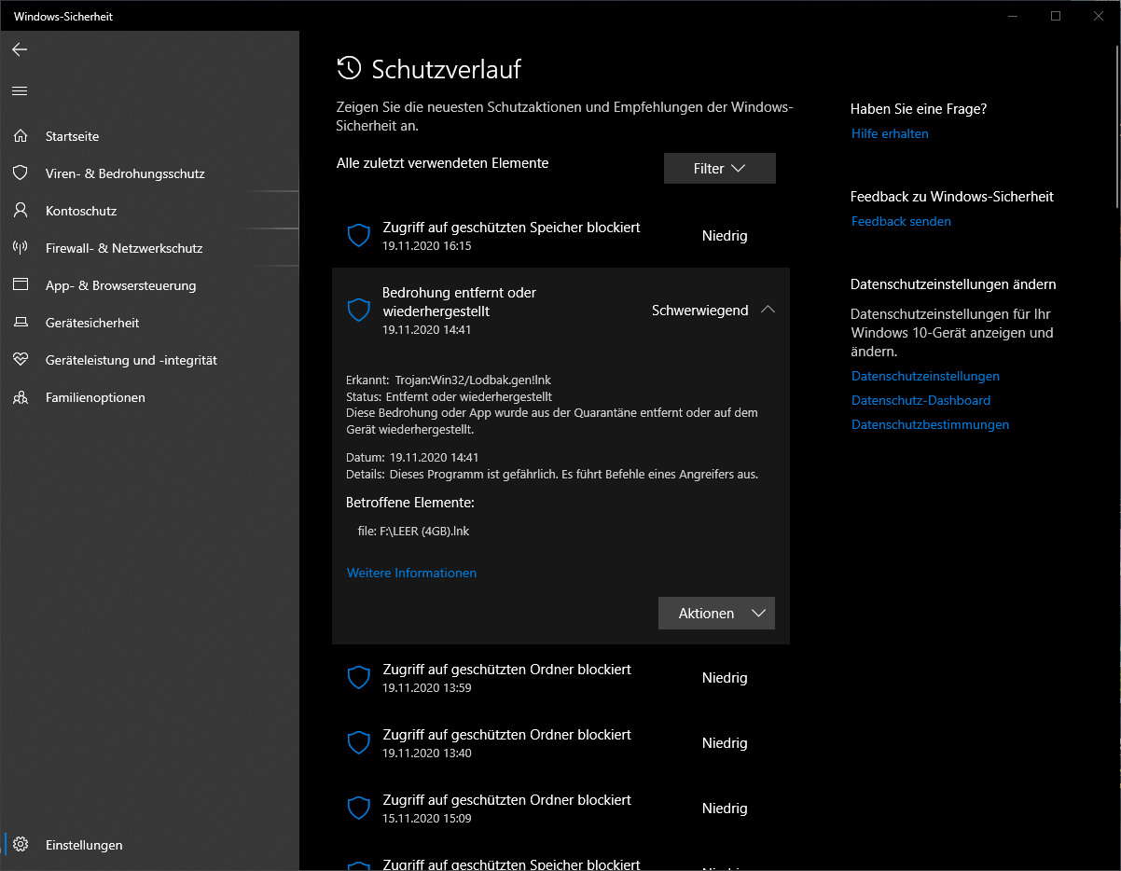The width and height of the screenshot is (1121, 871).
Task: Expand the 19.11.2020 16:15 Speicher entry
Action: [x=560, y=236]
